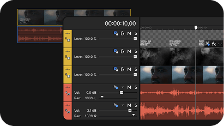Click the 0,0 dB volume value
This screenshot has width=224, height=126.
click(91, 93)
